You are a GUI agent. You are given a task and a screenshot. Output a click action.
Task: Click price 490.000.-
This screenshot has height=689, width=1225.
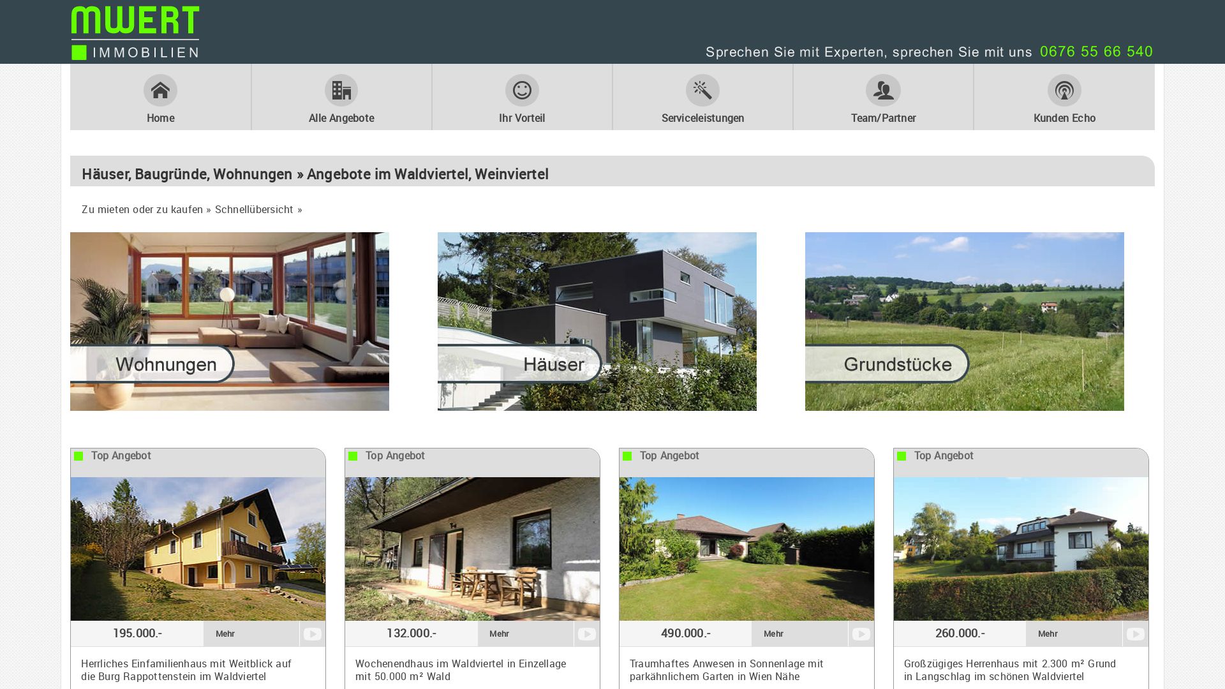[x=686, y=633]
